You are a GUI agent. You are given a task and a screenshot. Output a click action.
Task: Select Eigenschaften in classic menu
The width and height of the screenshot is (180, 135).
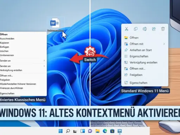pos(23,94)
